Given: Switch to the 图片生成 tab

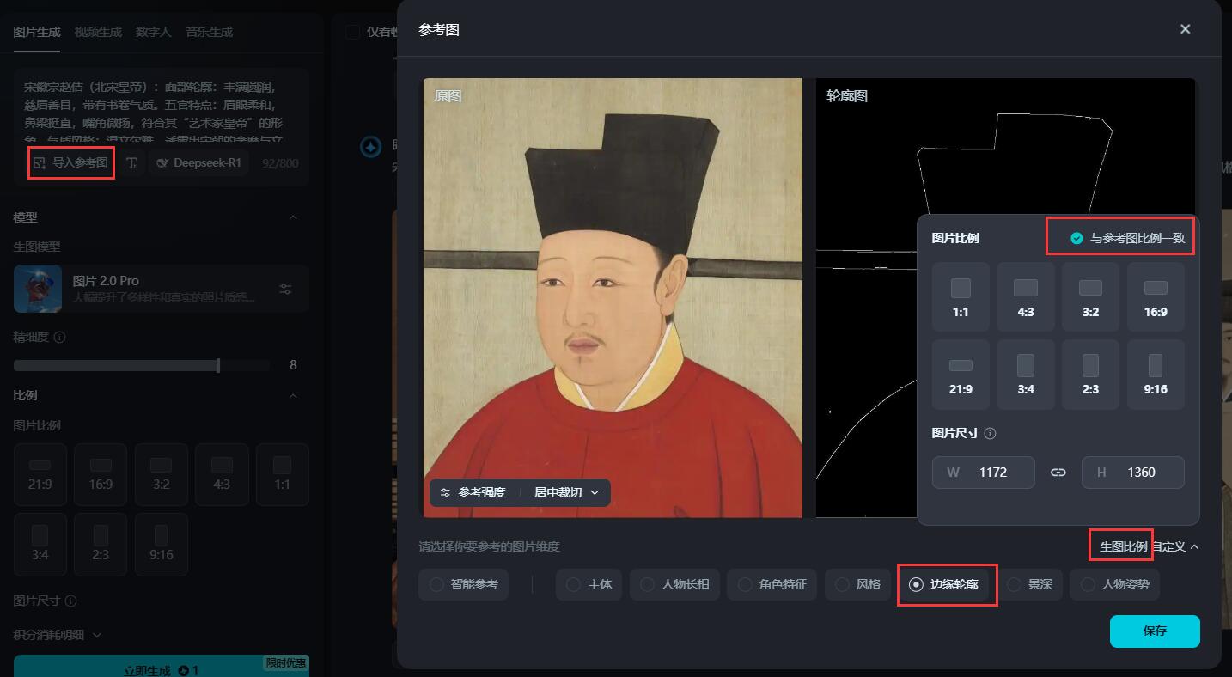Looking at the screenshot, I should coord(37,32).
